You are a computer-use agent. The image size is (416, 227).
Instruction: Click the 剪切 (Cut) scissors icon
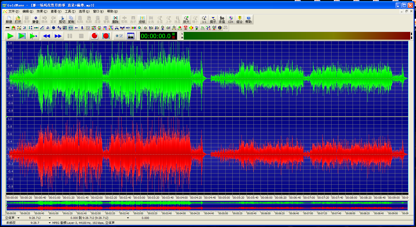coord(62,19)
